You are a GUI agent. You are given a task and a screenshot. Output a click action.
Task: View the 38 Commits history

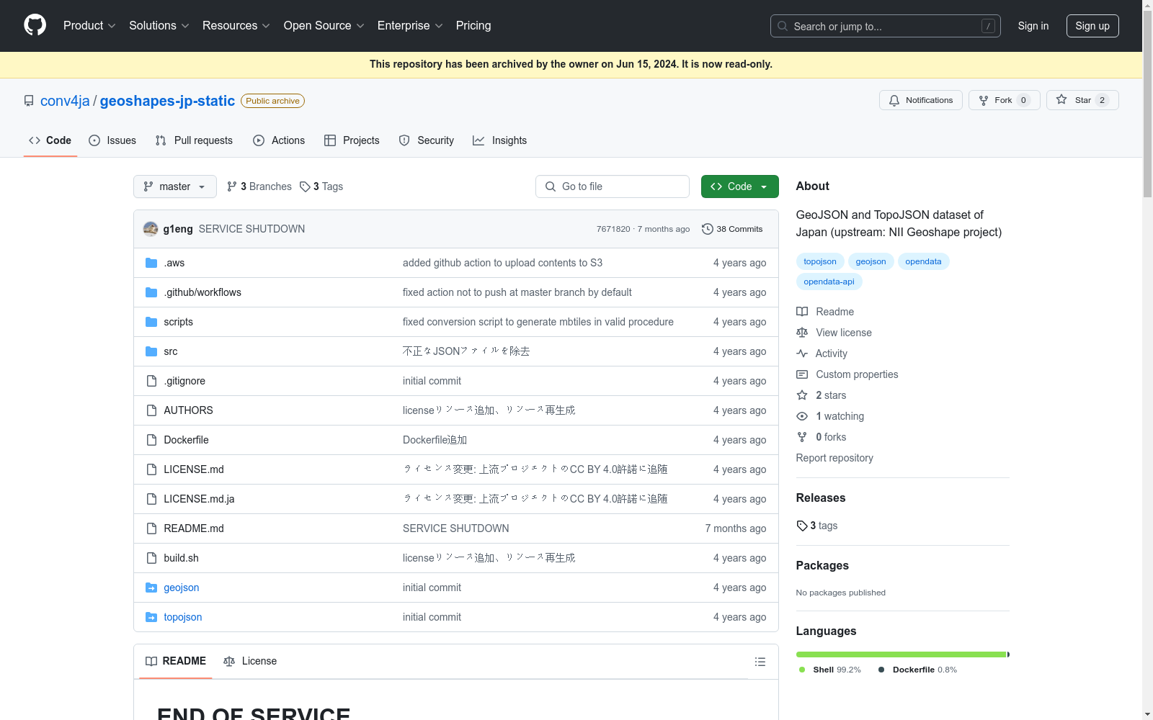click(732, 229)
